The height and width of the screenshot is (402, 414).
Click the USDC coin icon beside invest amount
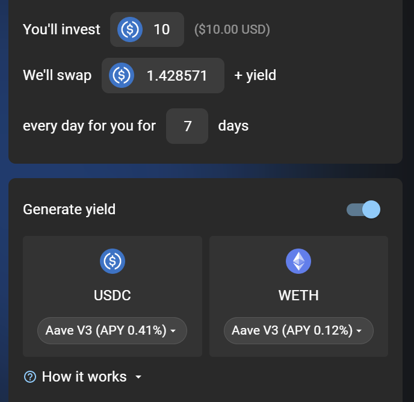(x=129, y=29)
